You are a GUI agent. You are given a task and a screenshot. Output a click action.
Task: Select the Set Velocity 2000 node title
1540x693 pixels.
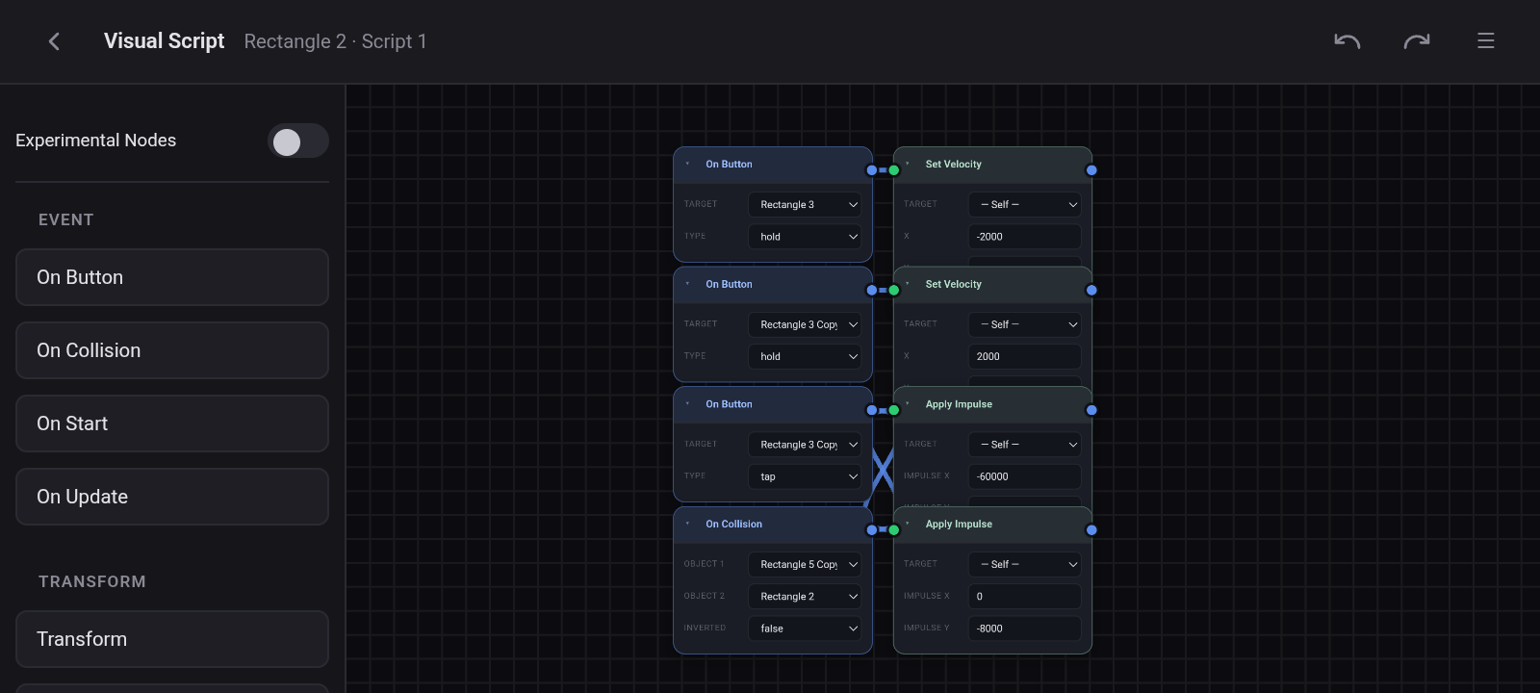click(954, 284)
